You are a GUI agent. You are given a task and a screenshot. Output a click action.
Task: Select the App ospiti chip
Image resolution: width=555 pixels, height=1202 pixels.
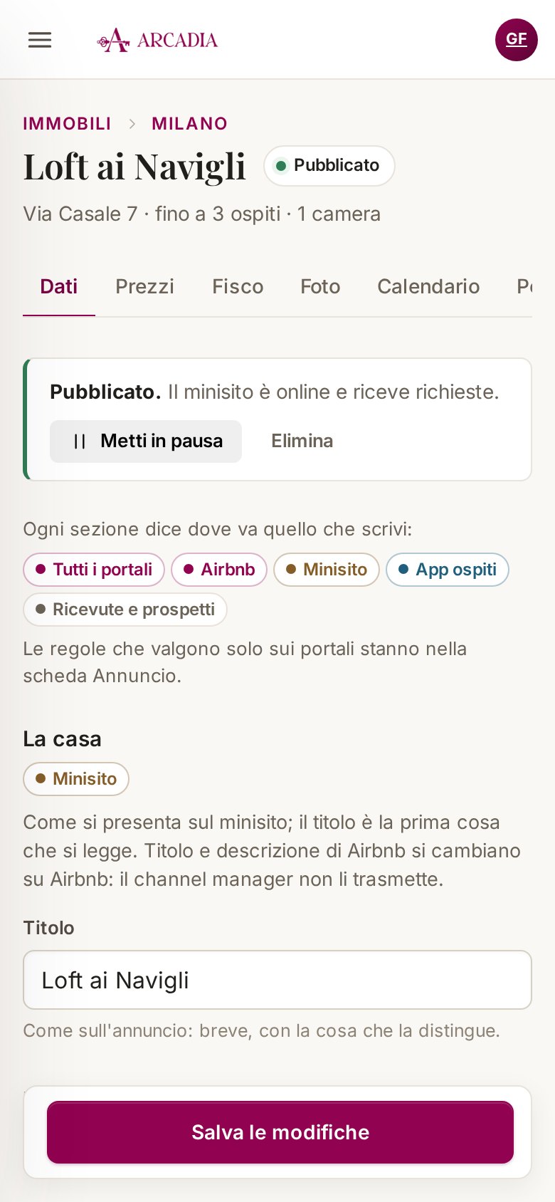click(448, 570)
